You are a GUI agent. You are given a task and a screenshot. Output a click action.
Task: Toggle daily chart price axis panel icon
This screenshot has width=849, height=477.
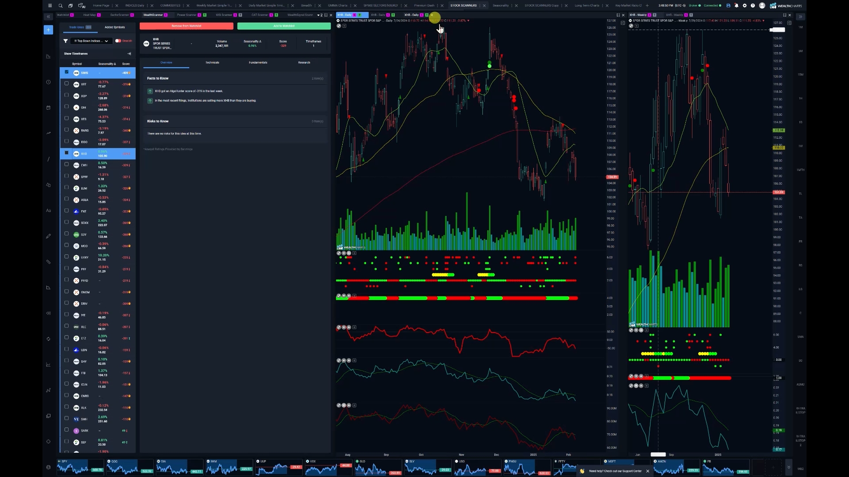click(x=623, y=23)
